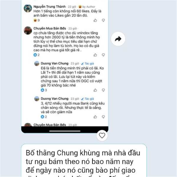177x177 pixels.
Task: Thumbs-down Duong Van Chung's reply about DGC
Action: coord(103,90)
